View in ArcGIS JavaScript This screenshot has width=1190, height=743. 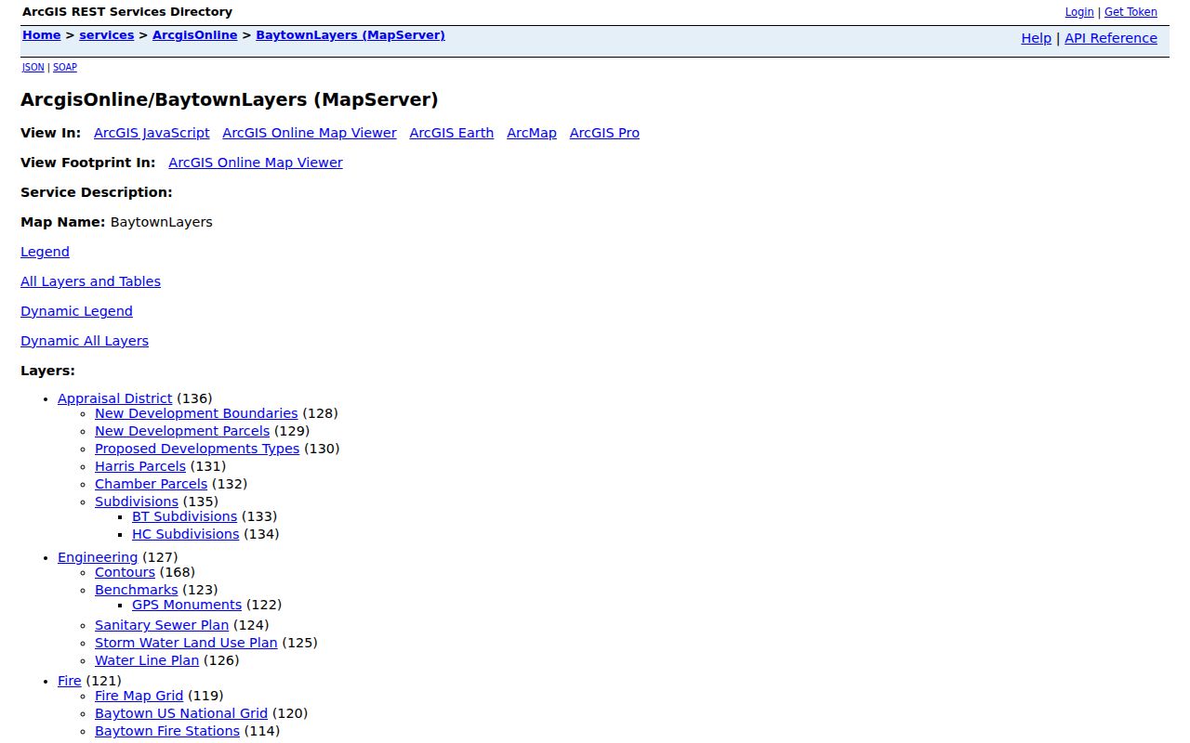point(152,133)
